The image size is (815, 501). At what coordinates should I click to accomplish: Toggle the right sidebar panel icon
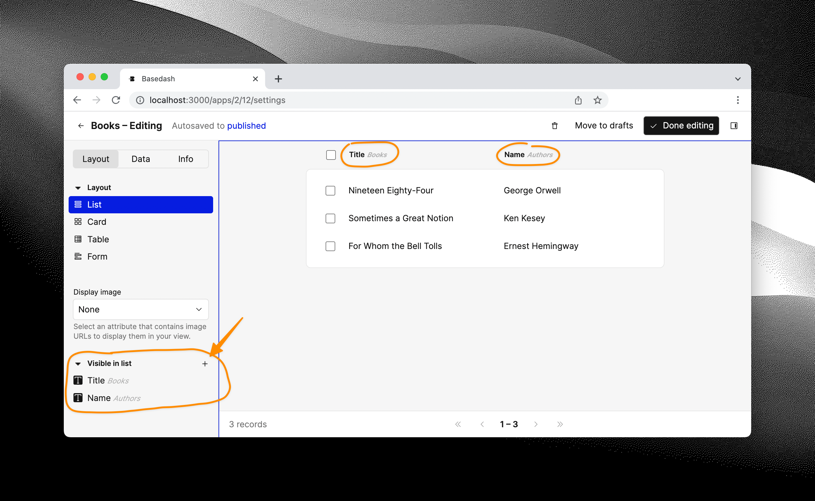(735, 126)
